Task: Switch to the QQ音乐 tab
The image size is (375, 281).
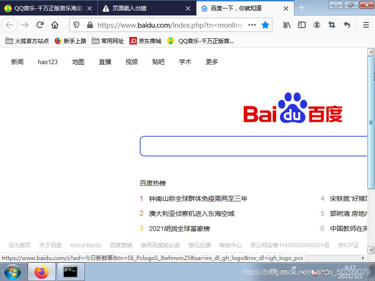Action: [49, 8]
